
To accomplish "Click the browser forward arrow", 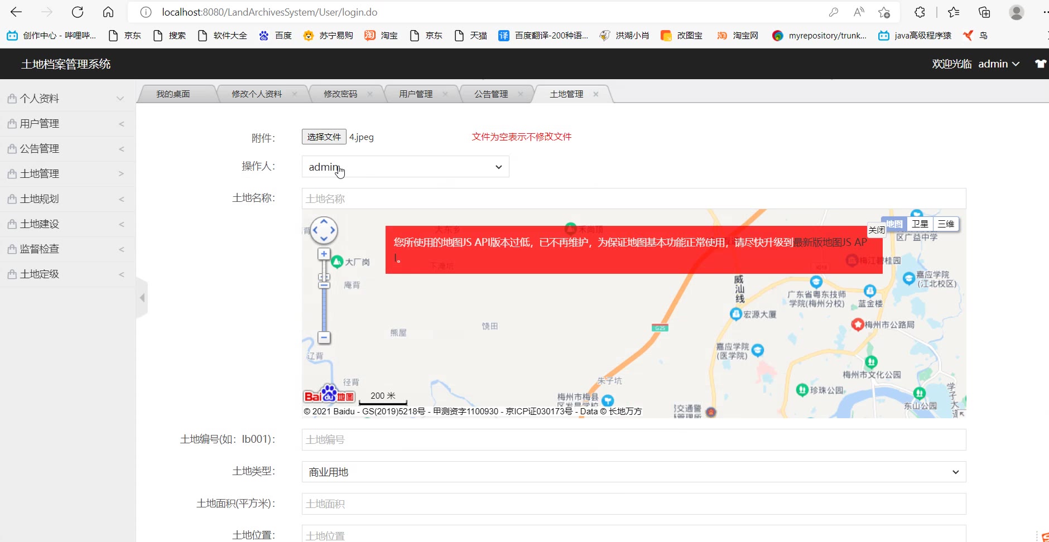I will point(47,12).
